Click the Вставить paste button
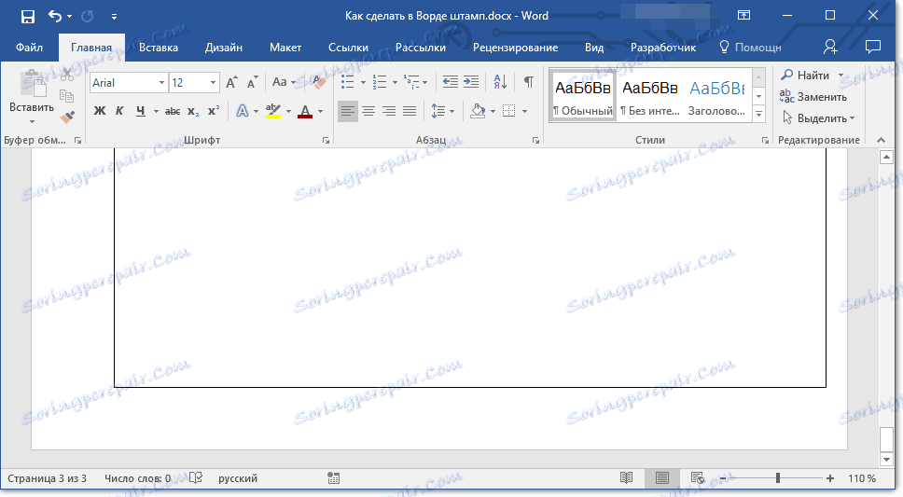The width and height of the screenshot is (903, 497). coord(32,97)
